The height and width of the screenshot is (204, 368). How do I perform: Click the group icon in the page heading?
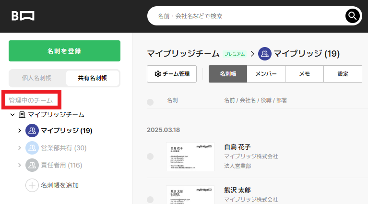265,54
